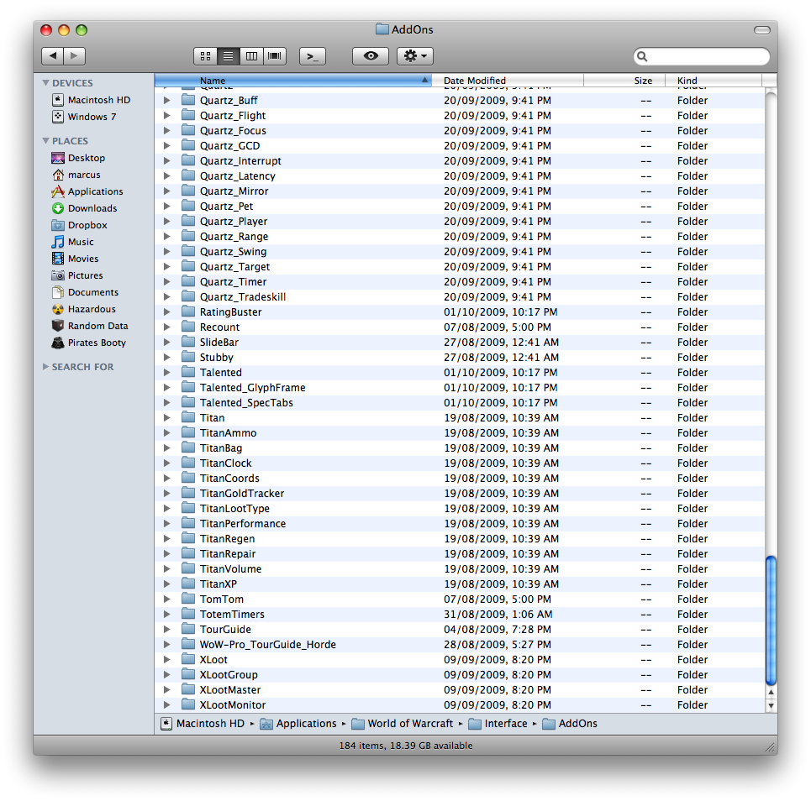The image size is (811, 801).
Task: Jump to Interface in path bar
Action: coord(498,724)
